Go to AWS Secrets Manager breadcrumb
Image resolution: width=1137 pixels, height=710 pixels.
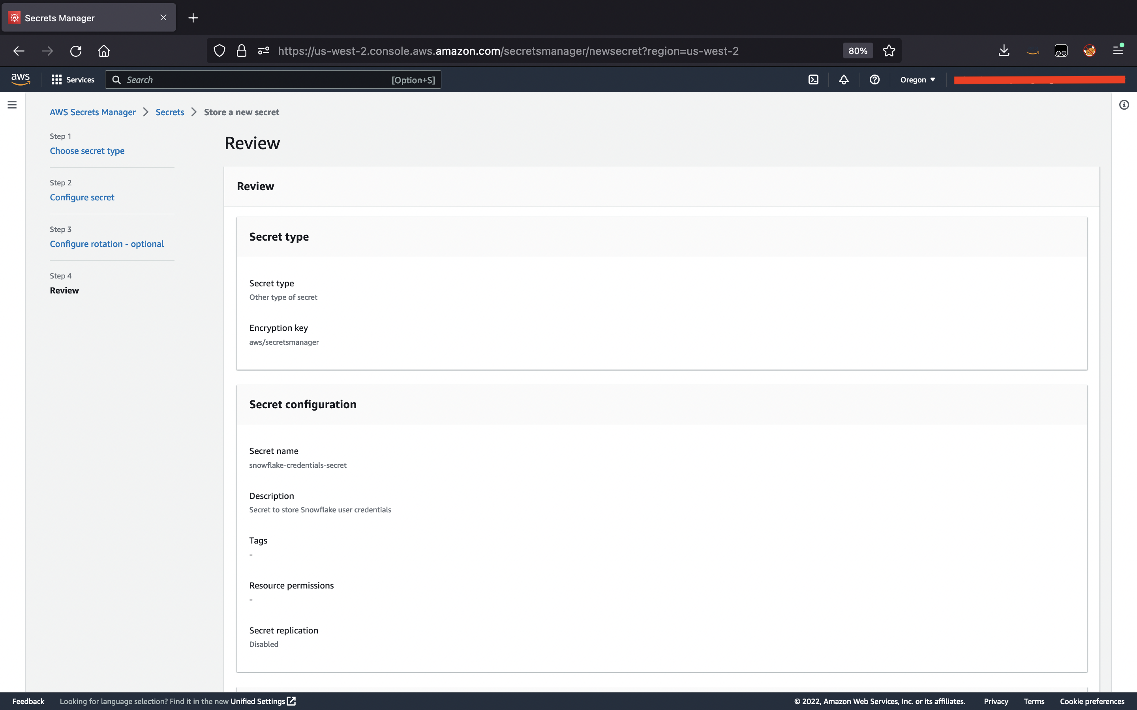[92, 112]
